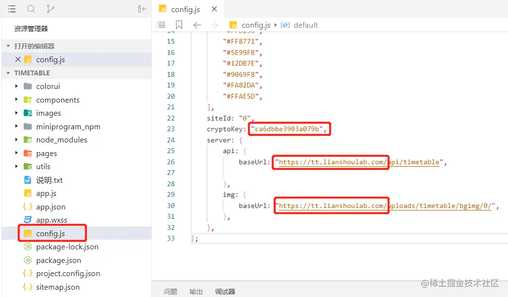The height and width of the screenshot is (297, 508).
Task: Click the cryptoKey value string
Action: point(289,129)
